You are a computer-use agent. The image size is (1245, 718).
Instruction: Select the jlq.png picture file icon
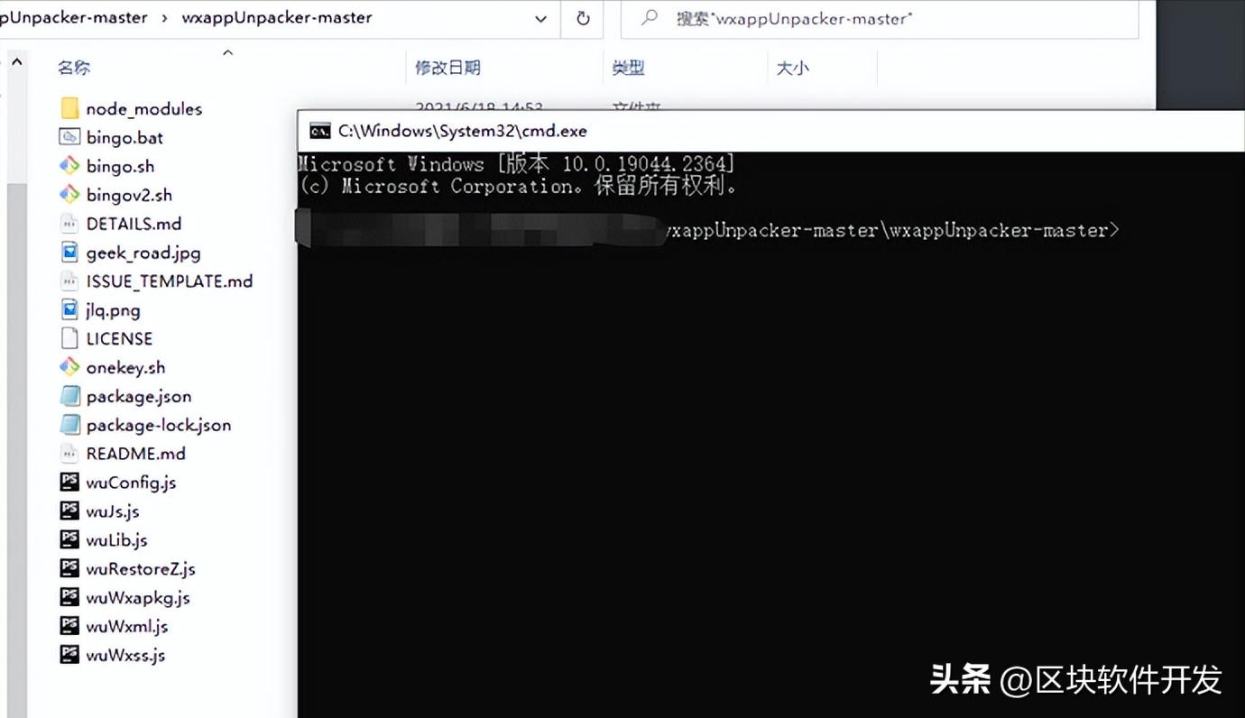[x=69, y=309]
